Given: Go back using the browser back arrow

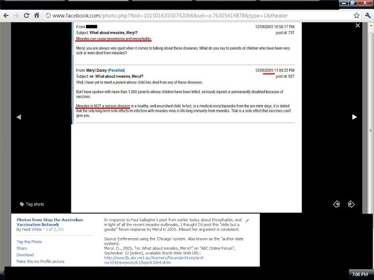Looking at the screenshot, I should (6, 16).
